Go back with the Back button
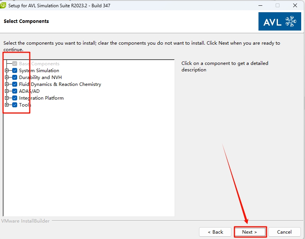 [x=215, y=232]
